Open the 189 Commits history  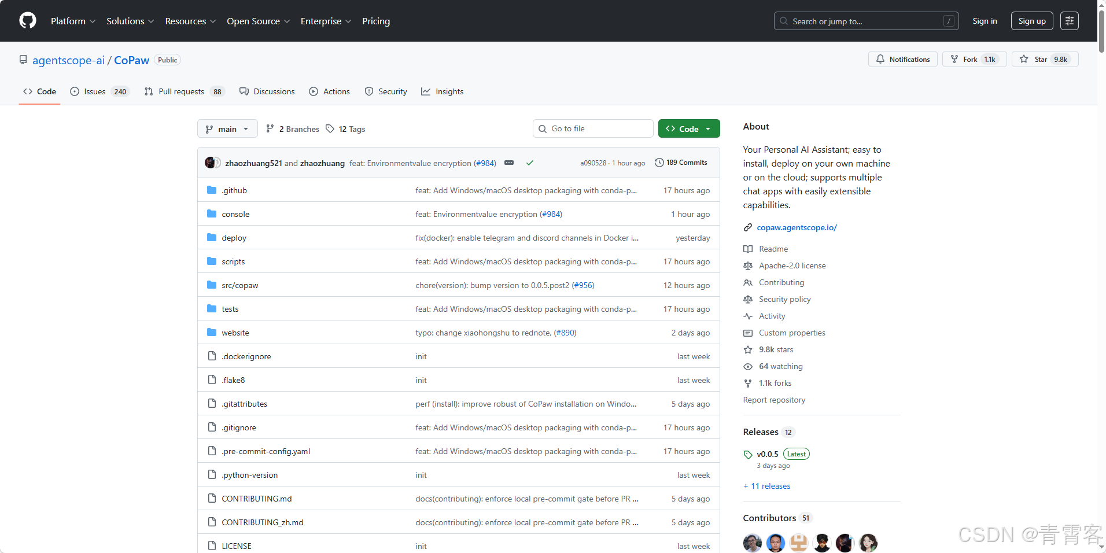pyautogui.click(x=681, y=163)
